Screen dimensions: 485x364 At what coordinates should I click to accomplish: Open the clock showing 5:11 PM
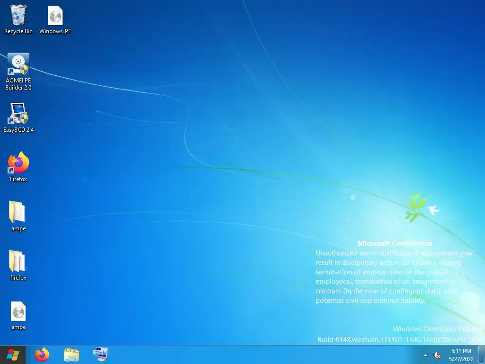click(x=461, y=355)
